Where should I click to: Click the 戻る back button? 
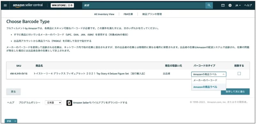point(13,92)
